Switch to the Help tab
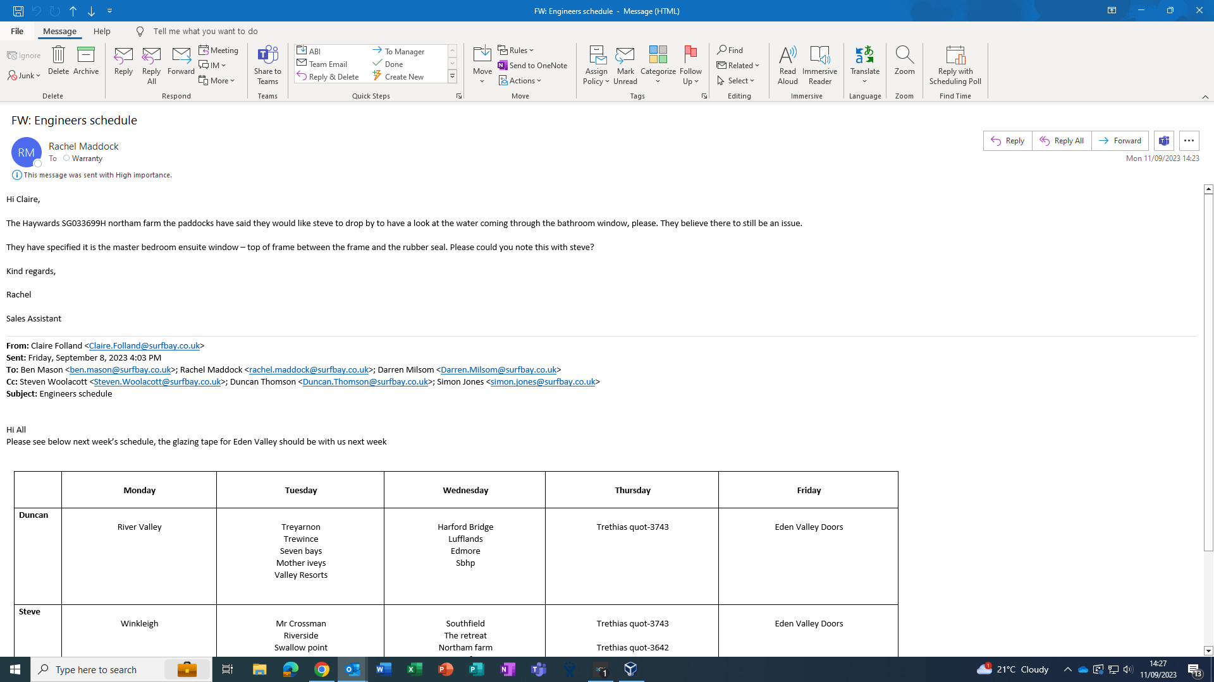The width and height of the screenshot is (1214, 682). [102, 31]
